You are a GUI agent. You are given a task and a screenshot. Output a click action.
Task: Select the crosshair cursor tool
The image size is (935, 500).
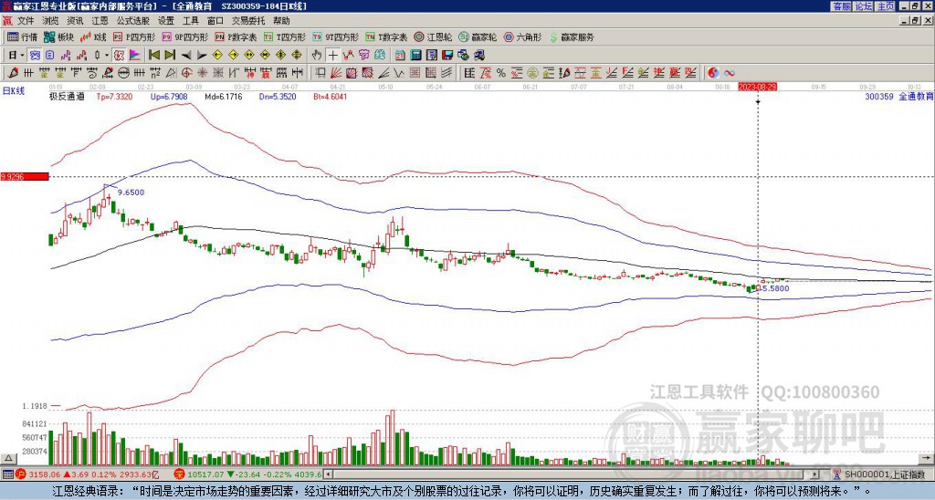[332, 56]
